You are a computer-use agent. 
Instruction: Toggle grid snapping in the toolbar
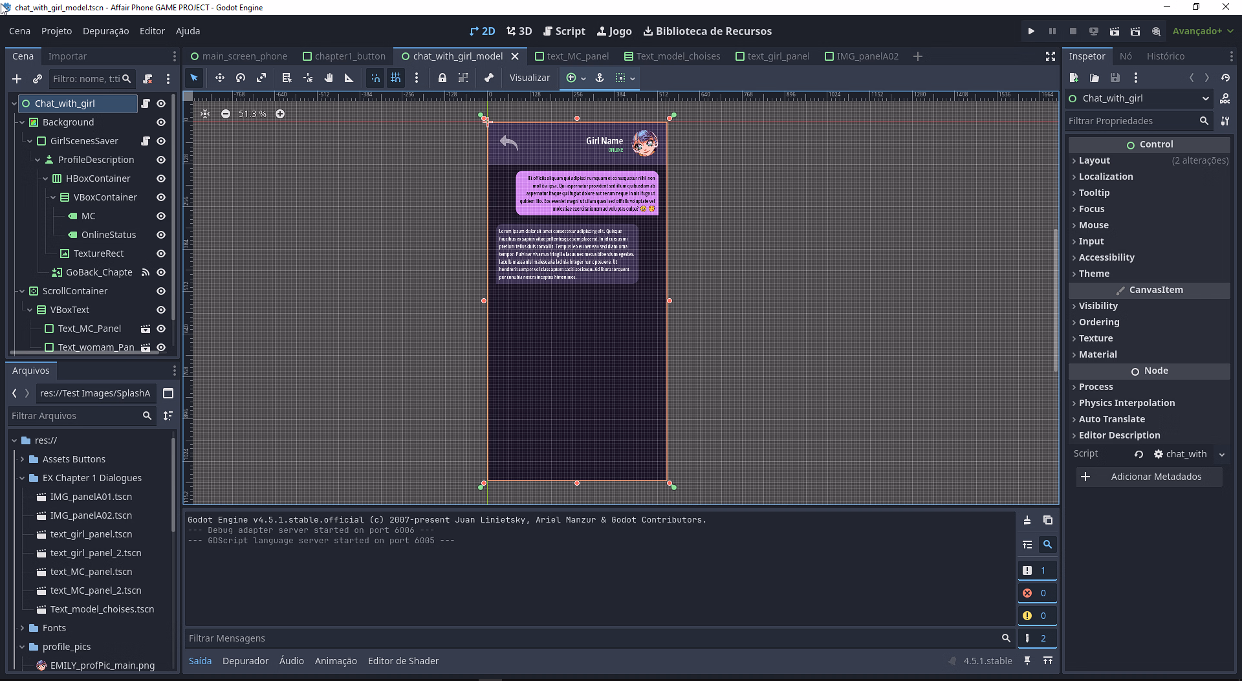point(396,78)
